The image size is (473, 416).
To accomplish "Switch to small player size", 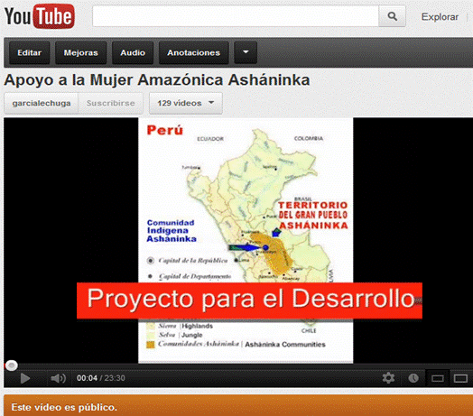I will click(x=437, y=378).
